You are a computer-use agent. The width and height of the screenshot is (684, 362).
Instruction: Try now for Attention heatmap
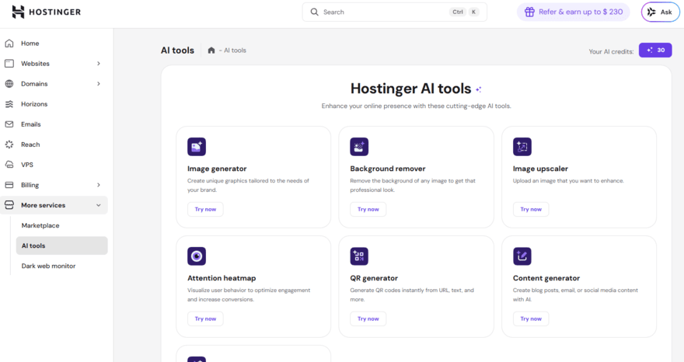pos(205,318)
